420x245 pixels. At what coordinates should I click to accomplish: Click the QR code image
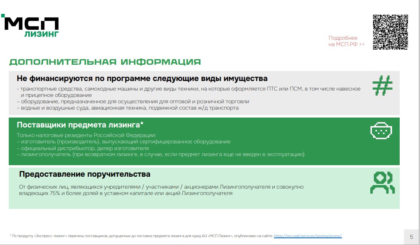[390, 32]
